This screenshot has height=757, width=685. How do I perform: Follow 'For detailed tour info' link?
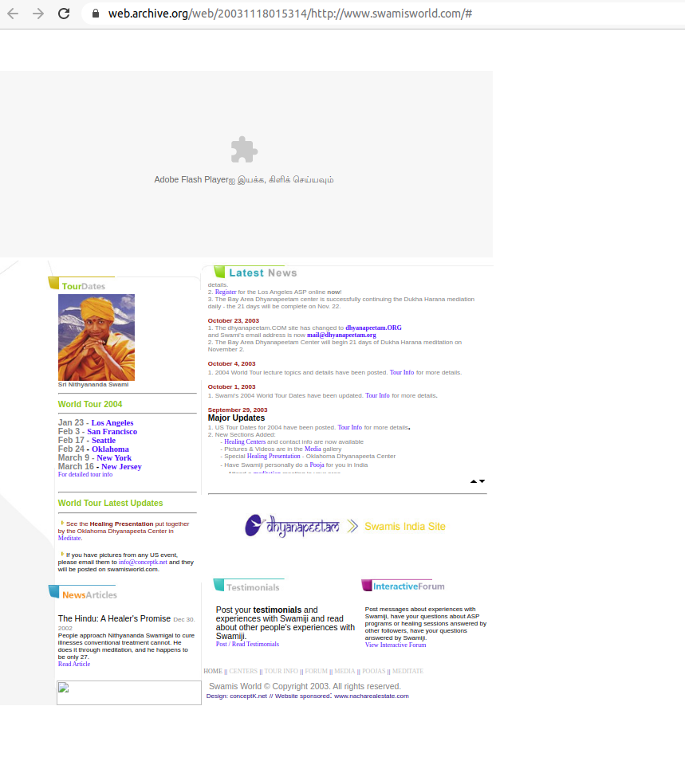[x=85, y=475]
